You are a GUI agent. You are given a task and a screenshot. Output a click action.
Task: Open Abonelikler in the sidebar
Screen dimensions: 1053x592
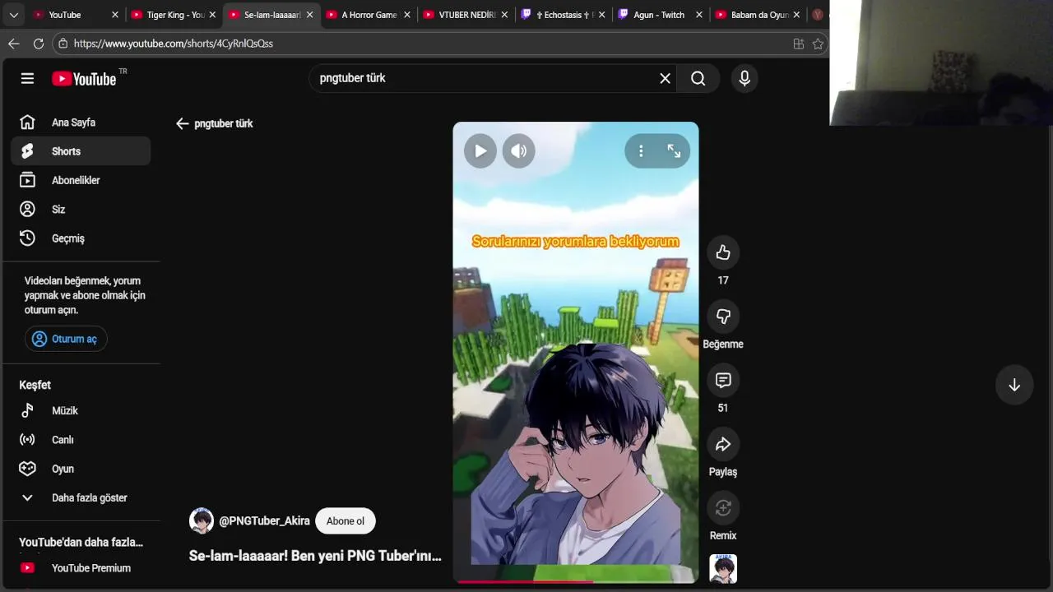pyautogui.click(x=81, y=180)
